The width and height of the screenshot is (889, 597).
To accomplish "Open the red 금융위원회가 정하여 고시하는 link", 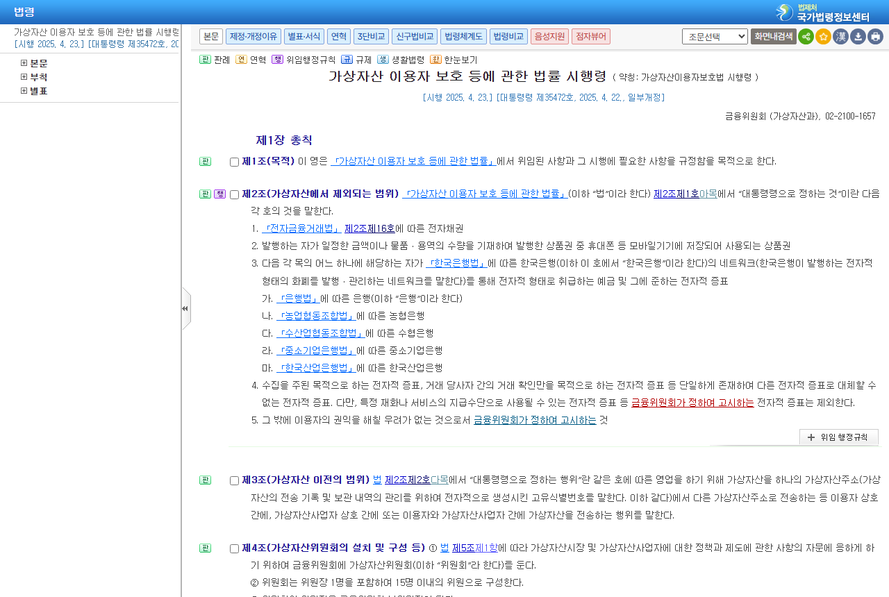I will pyautogui.click(x=692, y=403).
